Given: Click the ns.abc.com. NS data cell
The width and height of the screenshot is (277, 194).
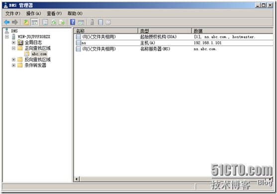Looking at the screenshot, I should tap(205, 49).
